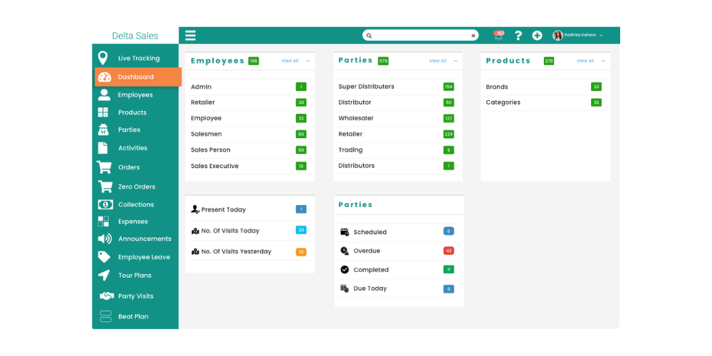Collapse the top Parties card with minus
712x356 pixels.
tap(456, 61)
